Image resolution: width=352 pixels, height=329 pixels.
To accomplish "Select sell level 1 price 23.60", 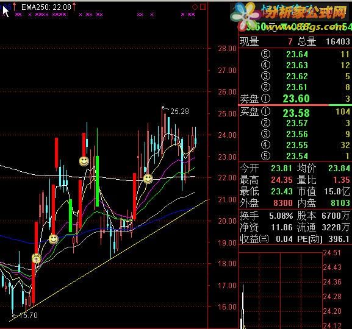I will (296, 99).
